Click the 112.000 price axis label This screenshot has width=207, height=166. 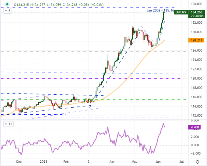point(197,116)
